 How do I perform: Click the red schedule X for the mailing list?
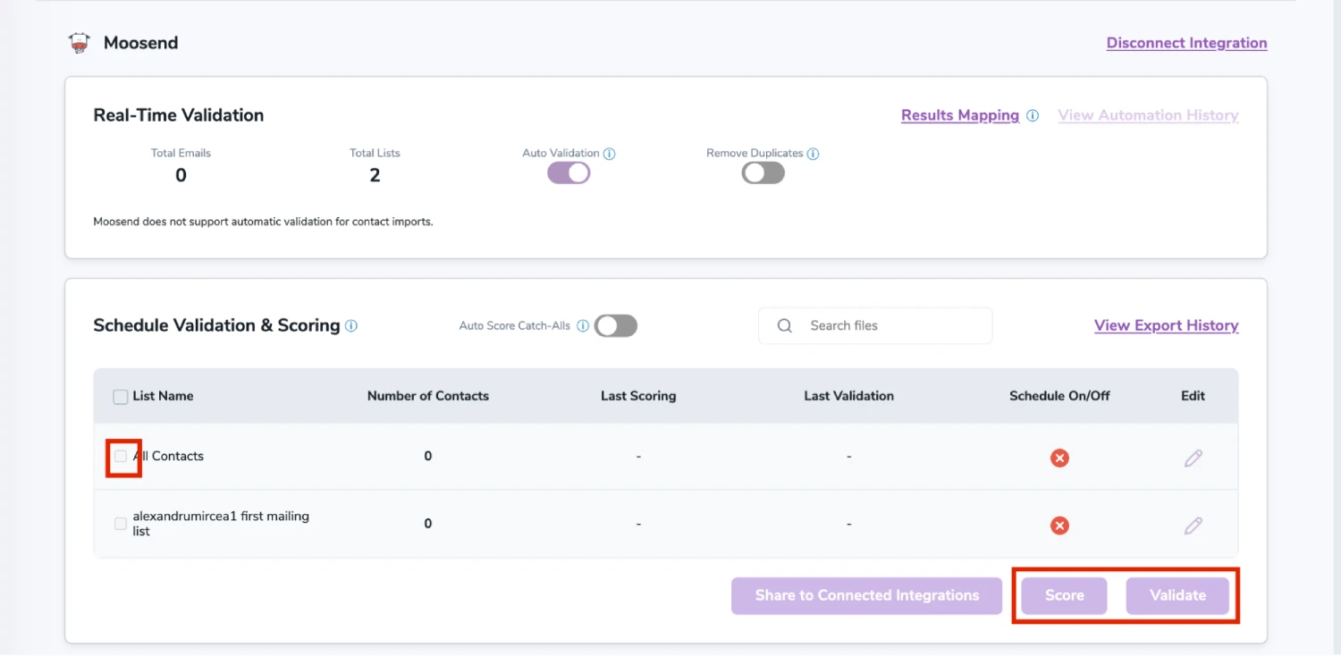(1059, 525)
